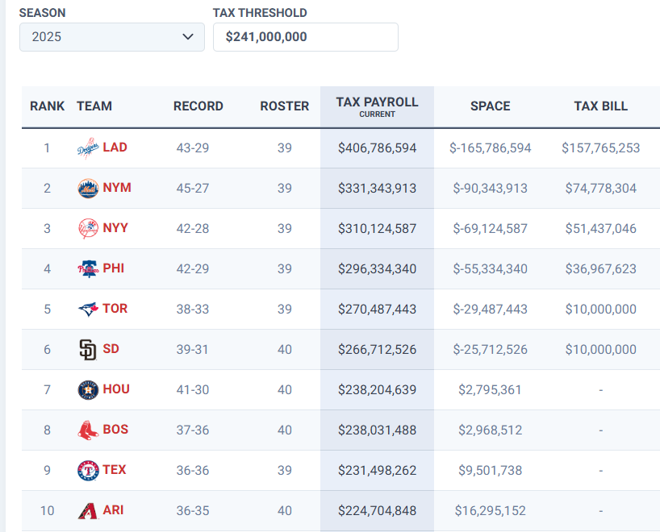Click the Blue Jays team logo icon

(87, 310)
